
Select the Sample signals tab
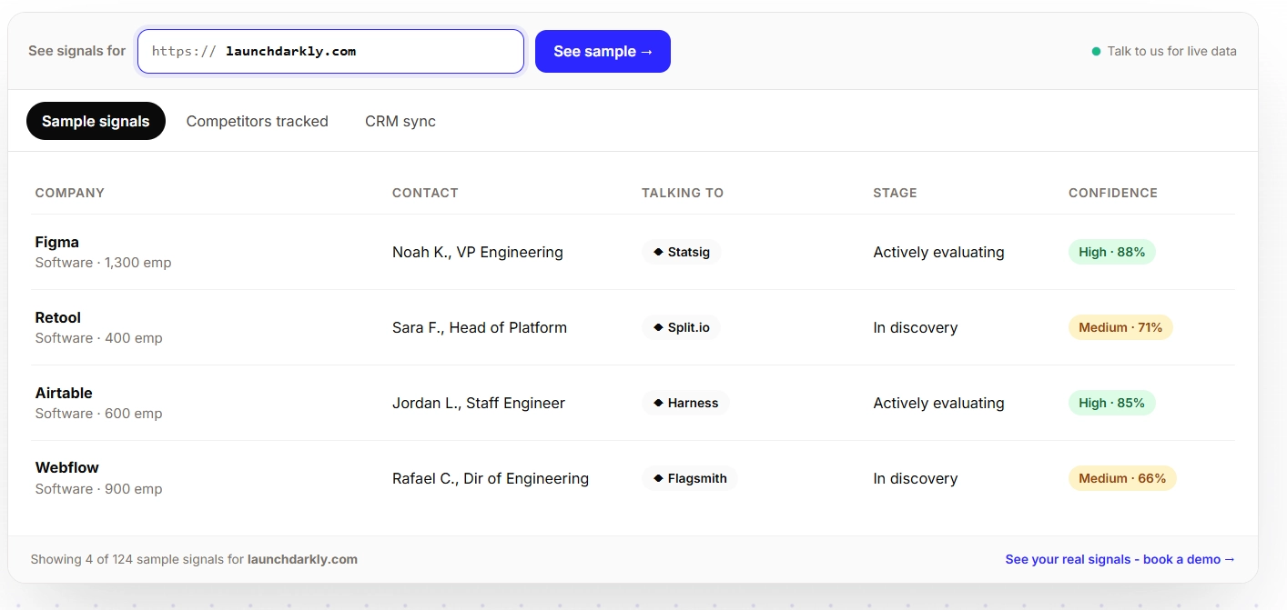[96, 121]
